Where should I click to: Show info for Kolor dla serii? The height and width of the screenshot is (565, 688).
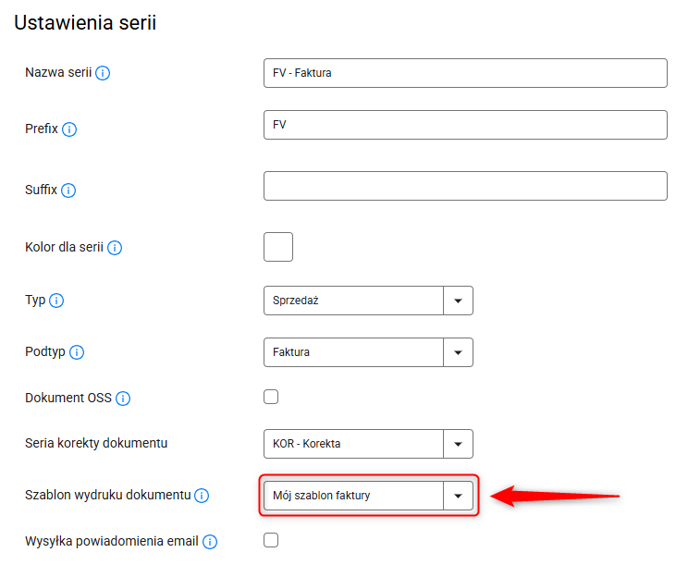tap(116, 248)
